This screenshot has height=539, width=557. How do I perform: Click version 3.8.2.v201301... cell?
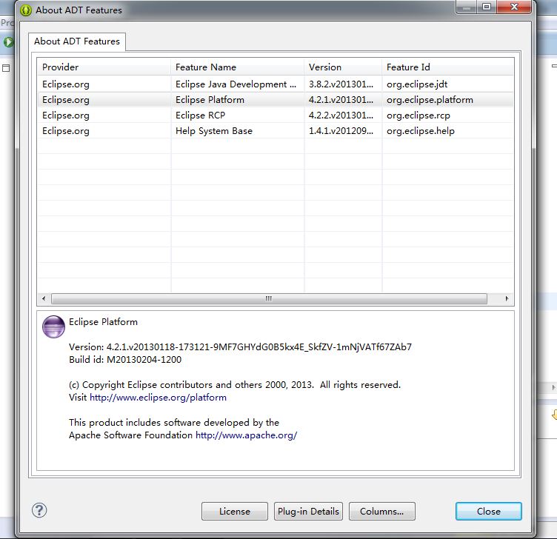click(341, 84)
